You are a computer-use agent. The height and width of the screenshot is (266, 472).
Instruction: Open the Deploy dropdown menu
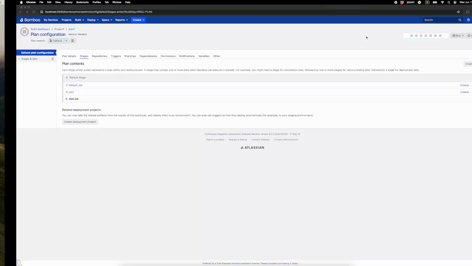[93, 20]
